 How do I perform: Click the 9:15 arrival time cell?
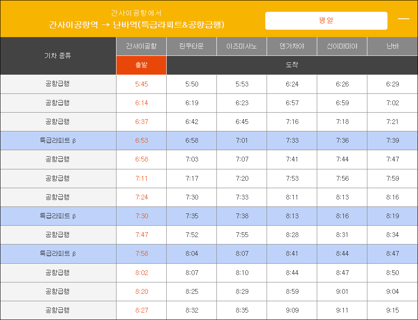(392, 310)
